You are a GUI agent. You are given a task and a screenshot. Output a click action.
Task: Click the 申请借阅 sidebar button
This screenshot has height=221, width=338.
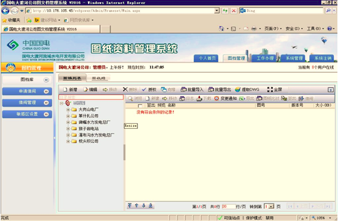pyautogui.click(x=27, y=91)
